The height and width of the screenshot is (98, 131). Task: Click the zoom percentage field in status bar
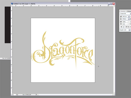[x=13, y=95]
